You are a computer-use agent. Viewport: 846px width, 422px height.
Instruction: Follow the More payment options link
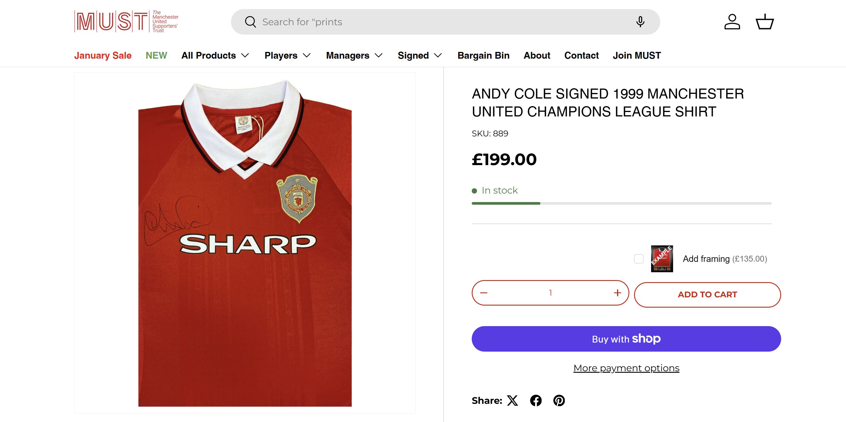pyautogui.click(x=626, y=368)
